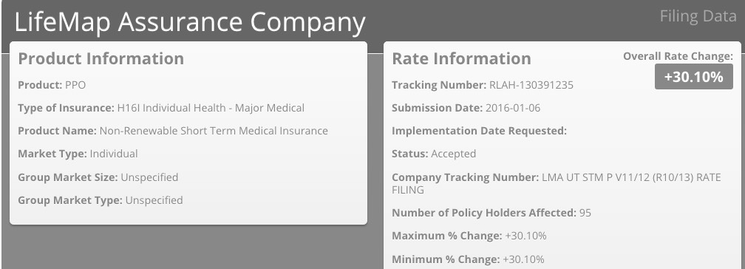
Task: Click the Group Market Size Unspecified value
Action: click(x=149, y=177)
